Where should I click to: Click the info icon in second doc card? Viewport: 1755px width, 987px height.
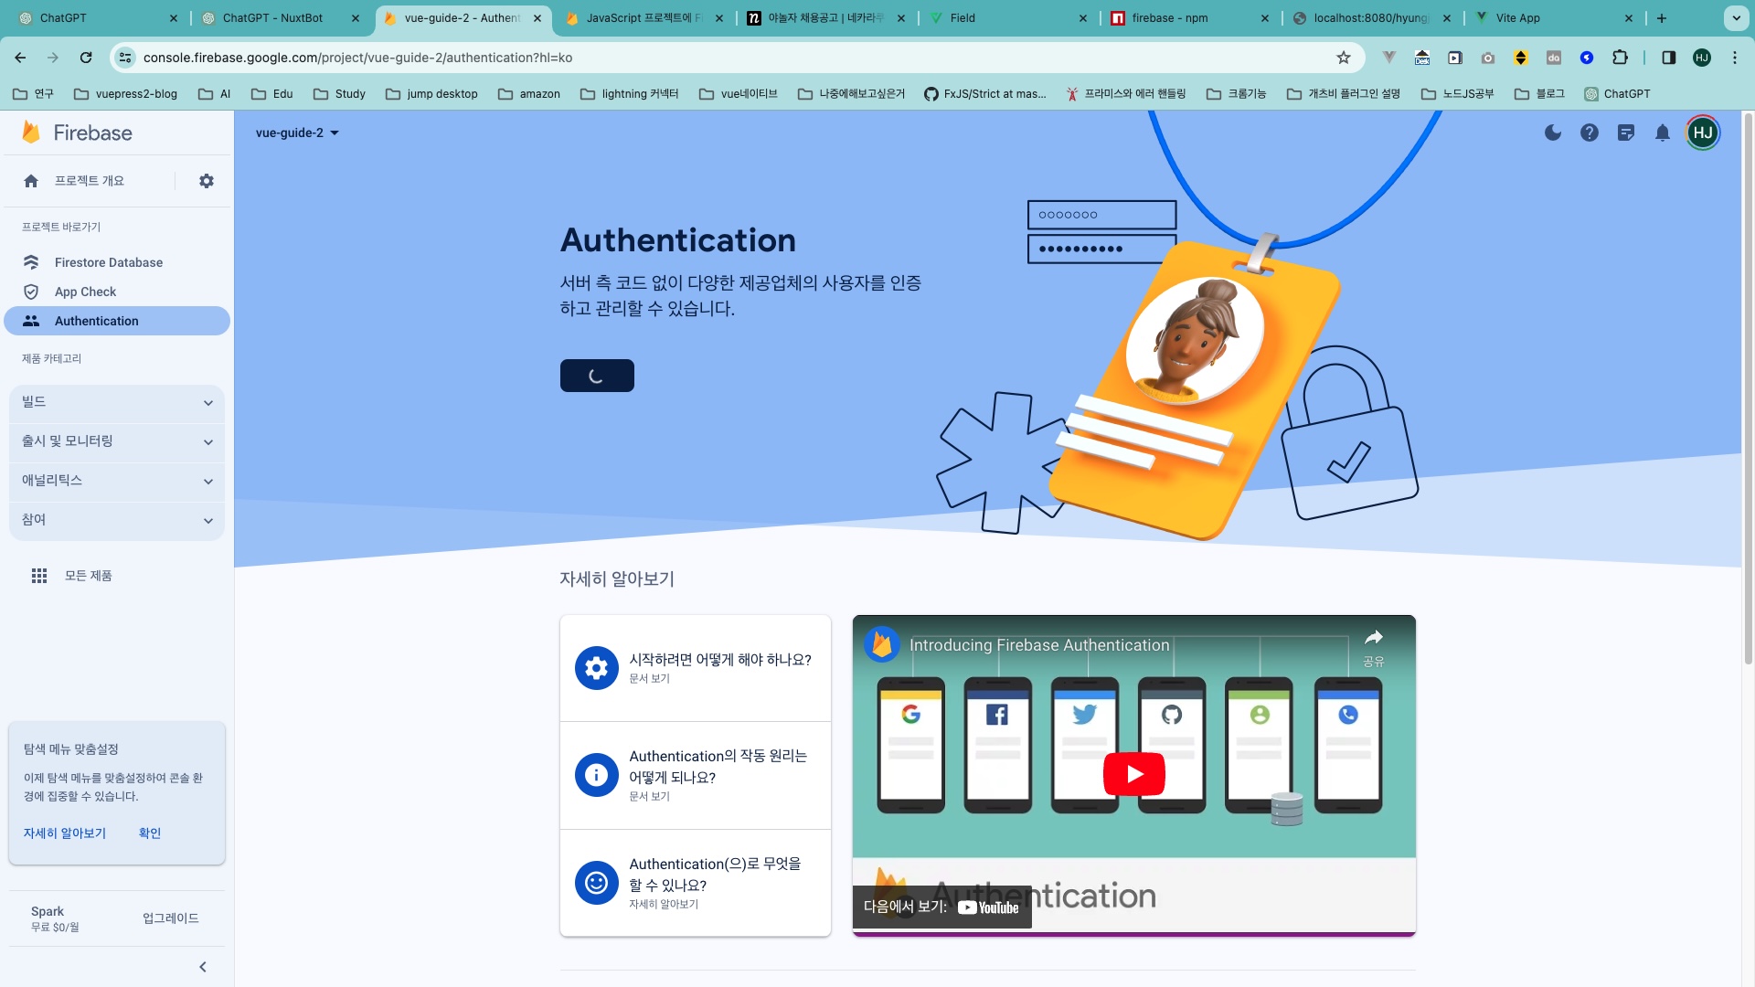click(597, 775)
